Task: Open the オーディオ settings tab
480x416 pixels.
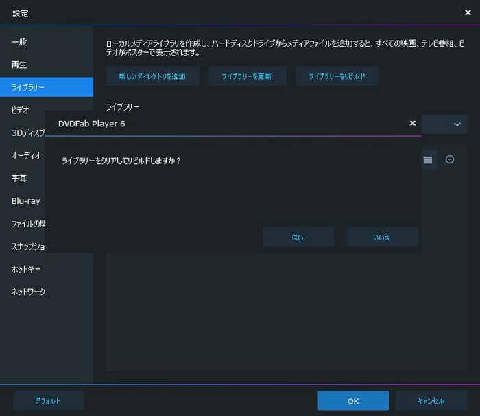Action: 26,155
